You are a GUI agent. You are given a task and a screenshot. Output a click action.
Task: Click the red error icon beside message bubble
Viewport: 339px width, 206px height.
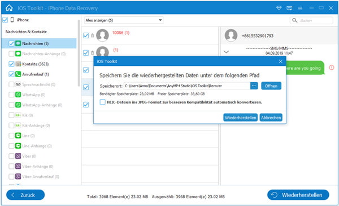332,68
